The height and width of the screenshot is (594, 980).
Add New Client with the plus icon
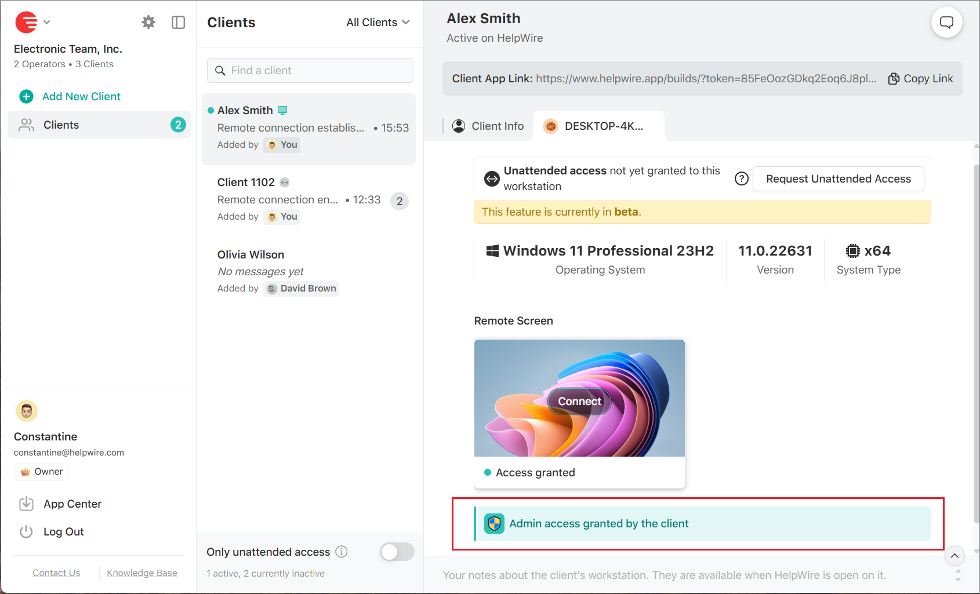point(27,96)
